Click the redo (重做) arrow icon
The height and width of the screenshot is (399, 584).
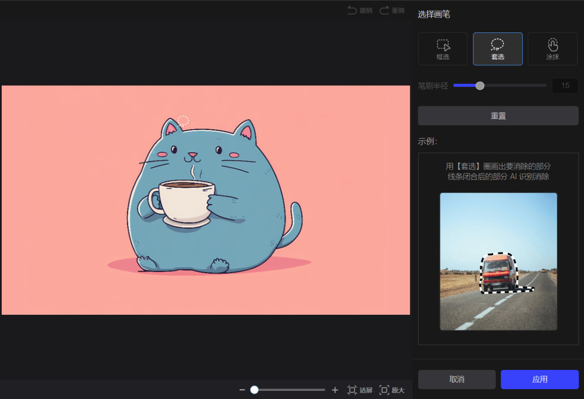pos(384,10)
